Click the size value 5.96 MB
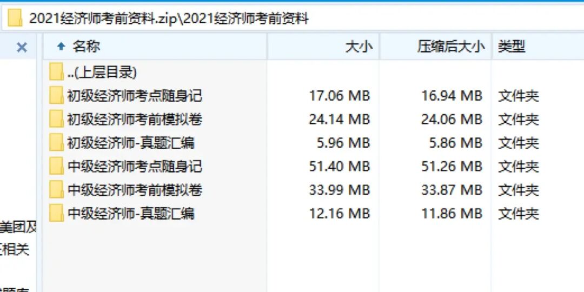This screenshot has height=292, width=584. (343, 143)
